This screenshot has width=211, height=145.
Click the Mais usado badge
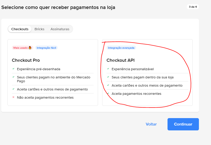(x=22, y=48)
